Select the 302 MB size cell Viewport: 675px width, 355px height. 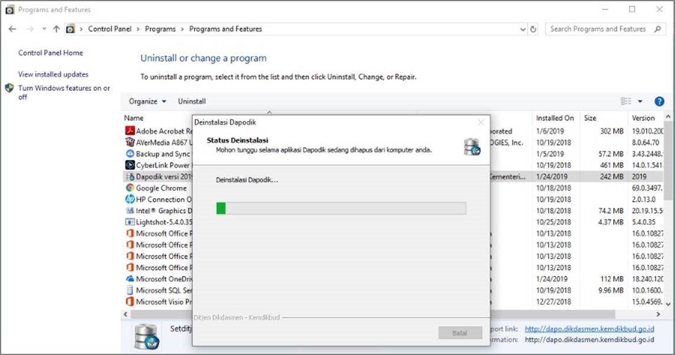tap(612, 131)
